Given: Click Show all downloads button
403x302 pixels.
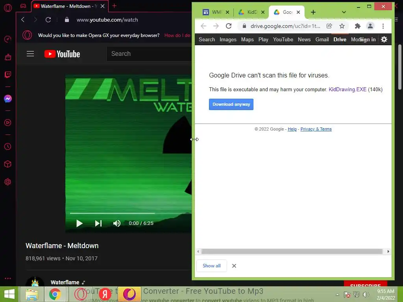Looking at the screenshot, I should pyautogui.click(x=211, y=266).
